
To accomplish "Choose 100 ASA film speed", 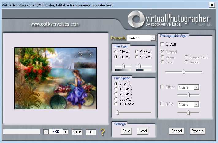I will pos(116,89).
